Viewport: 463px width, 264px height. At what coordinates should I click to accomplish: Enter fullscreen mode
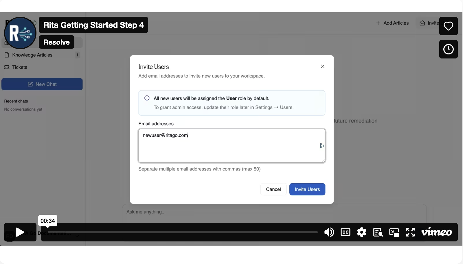[x=410, y=232]
